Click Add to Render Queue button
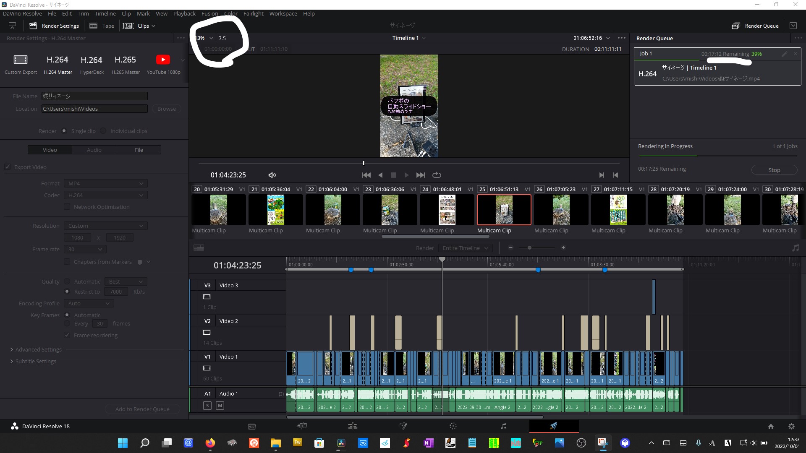This screenshot has width=806, height=453. 142,409
